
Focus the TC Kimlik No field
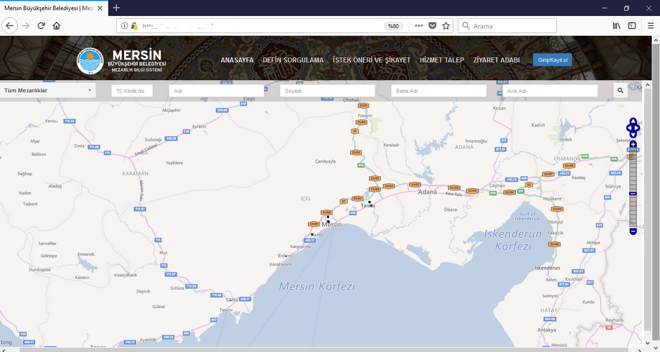click(x=132, y=91)
